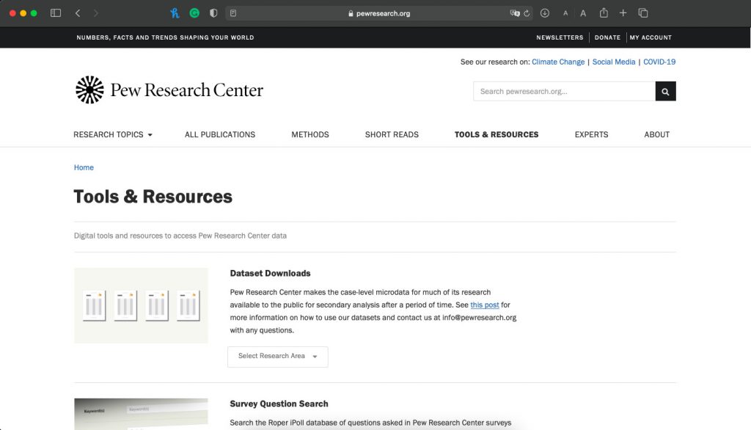Click the Survey Question Search thumbnail
The image size is (751, 430).
click(x=141, y=414)
